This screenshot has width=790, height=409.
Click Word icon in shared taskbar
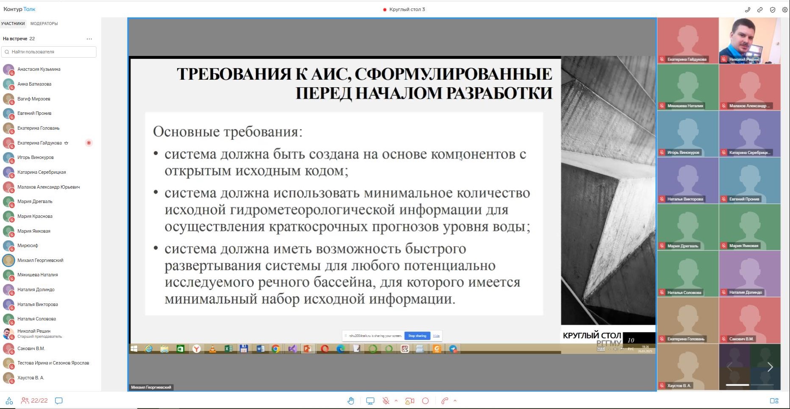(x=260, y=349)
